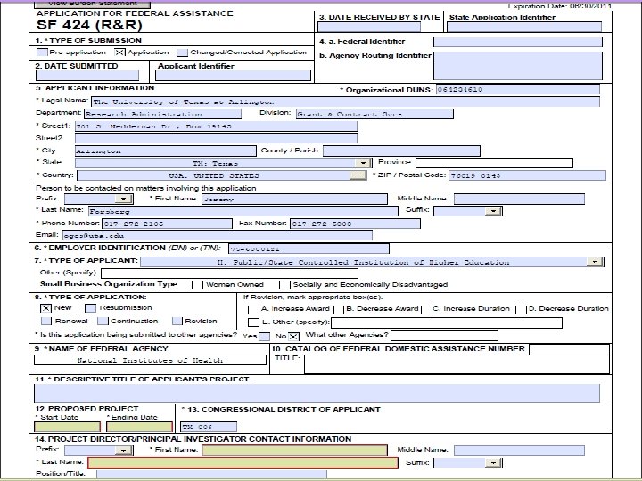Viewport: 642px width, 481px height.
Task: Check the B. Decrease Award box
Action: 339,310
